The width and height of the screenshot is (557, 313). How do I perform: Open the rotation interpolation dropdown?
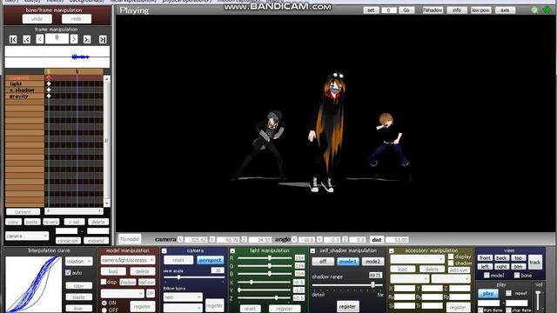pyautogui.click(x=79, y=262)
